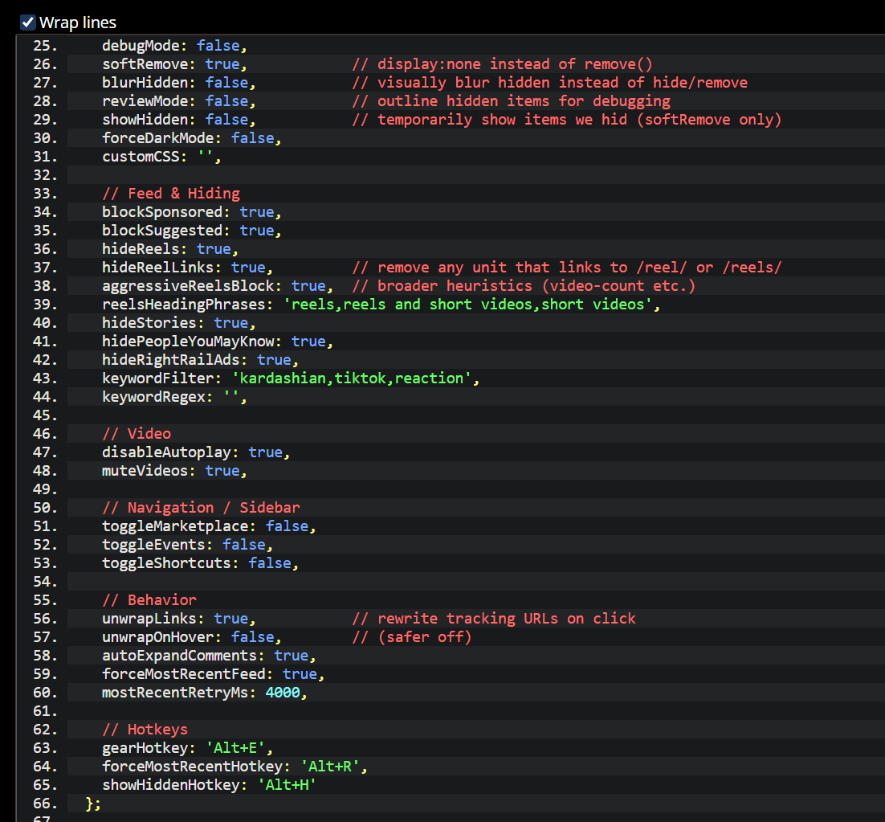Screen dimensions: 885x822
Task: Click the gearHotkey 'Alt+E' line
Action: (187, 749)
